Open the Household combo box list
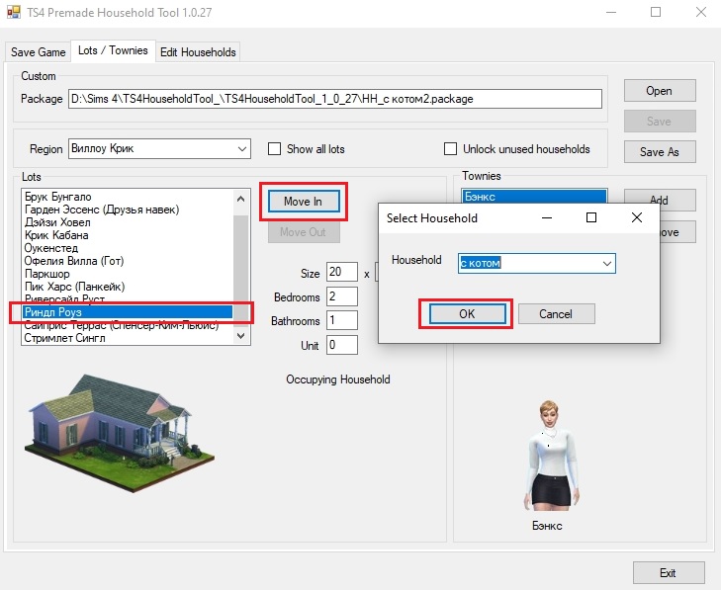This screenshot has width=721, height=590. click(607, 263)
